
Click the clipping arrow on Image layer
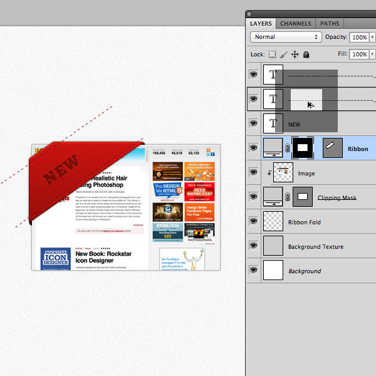pyautogui.click(x=269, y=172)
